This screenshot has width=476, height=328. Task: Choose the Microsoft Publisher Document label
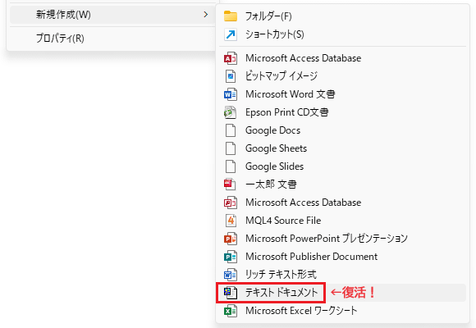(x=312, y=257)
